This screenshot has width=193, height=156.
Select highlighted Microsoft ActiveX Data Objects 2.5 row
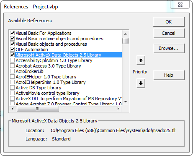point(68,55)
